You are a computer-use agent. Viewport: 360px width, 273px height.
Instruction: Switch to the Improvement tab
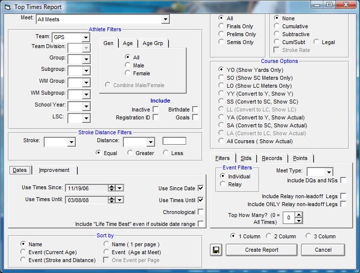[x=54, y=170]
